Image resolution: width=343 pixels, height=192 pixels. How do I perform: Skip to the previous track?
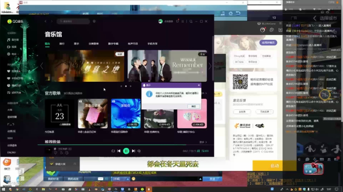(119, 151)
